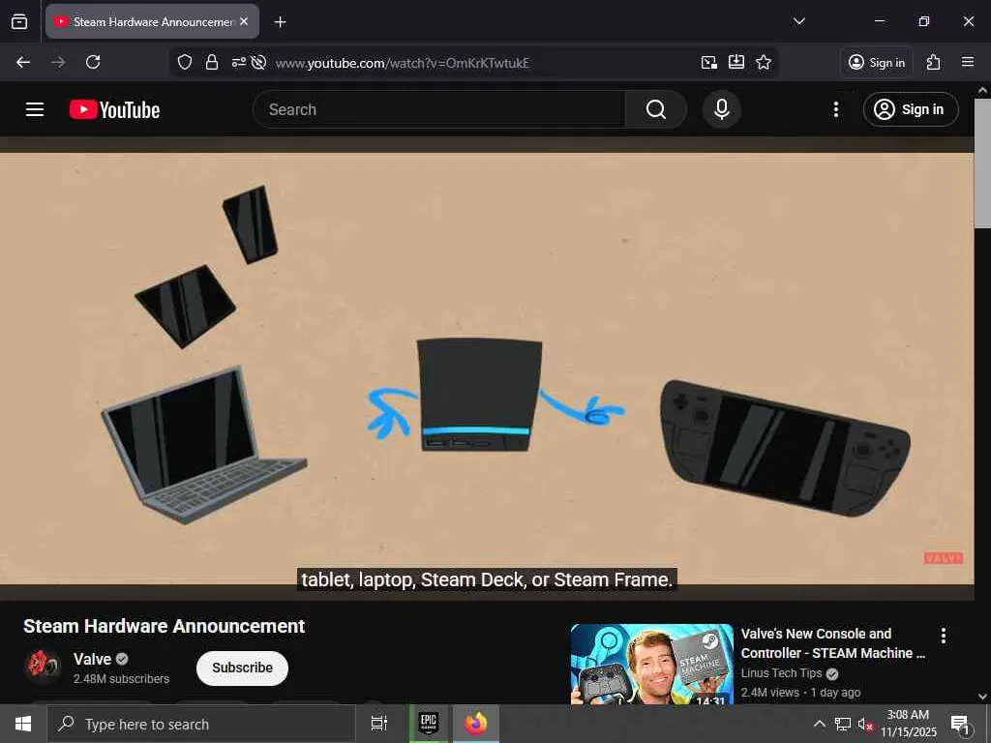Subscribe to the Valve channel

(242, 668)
